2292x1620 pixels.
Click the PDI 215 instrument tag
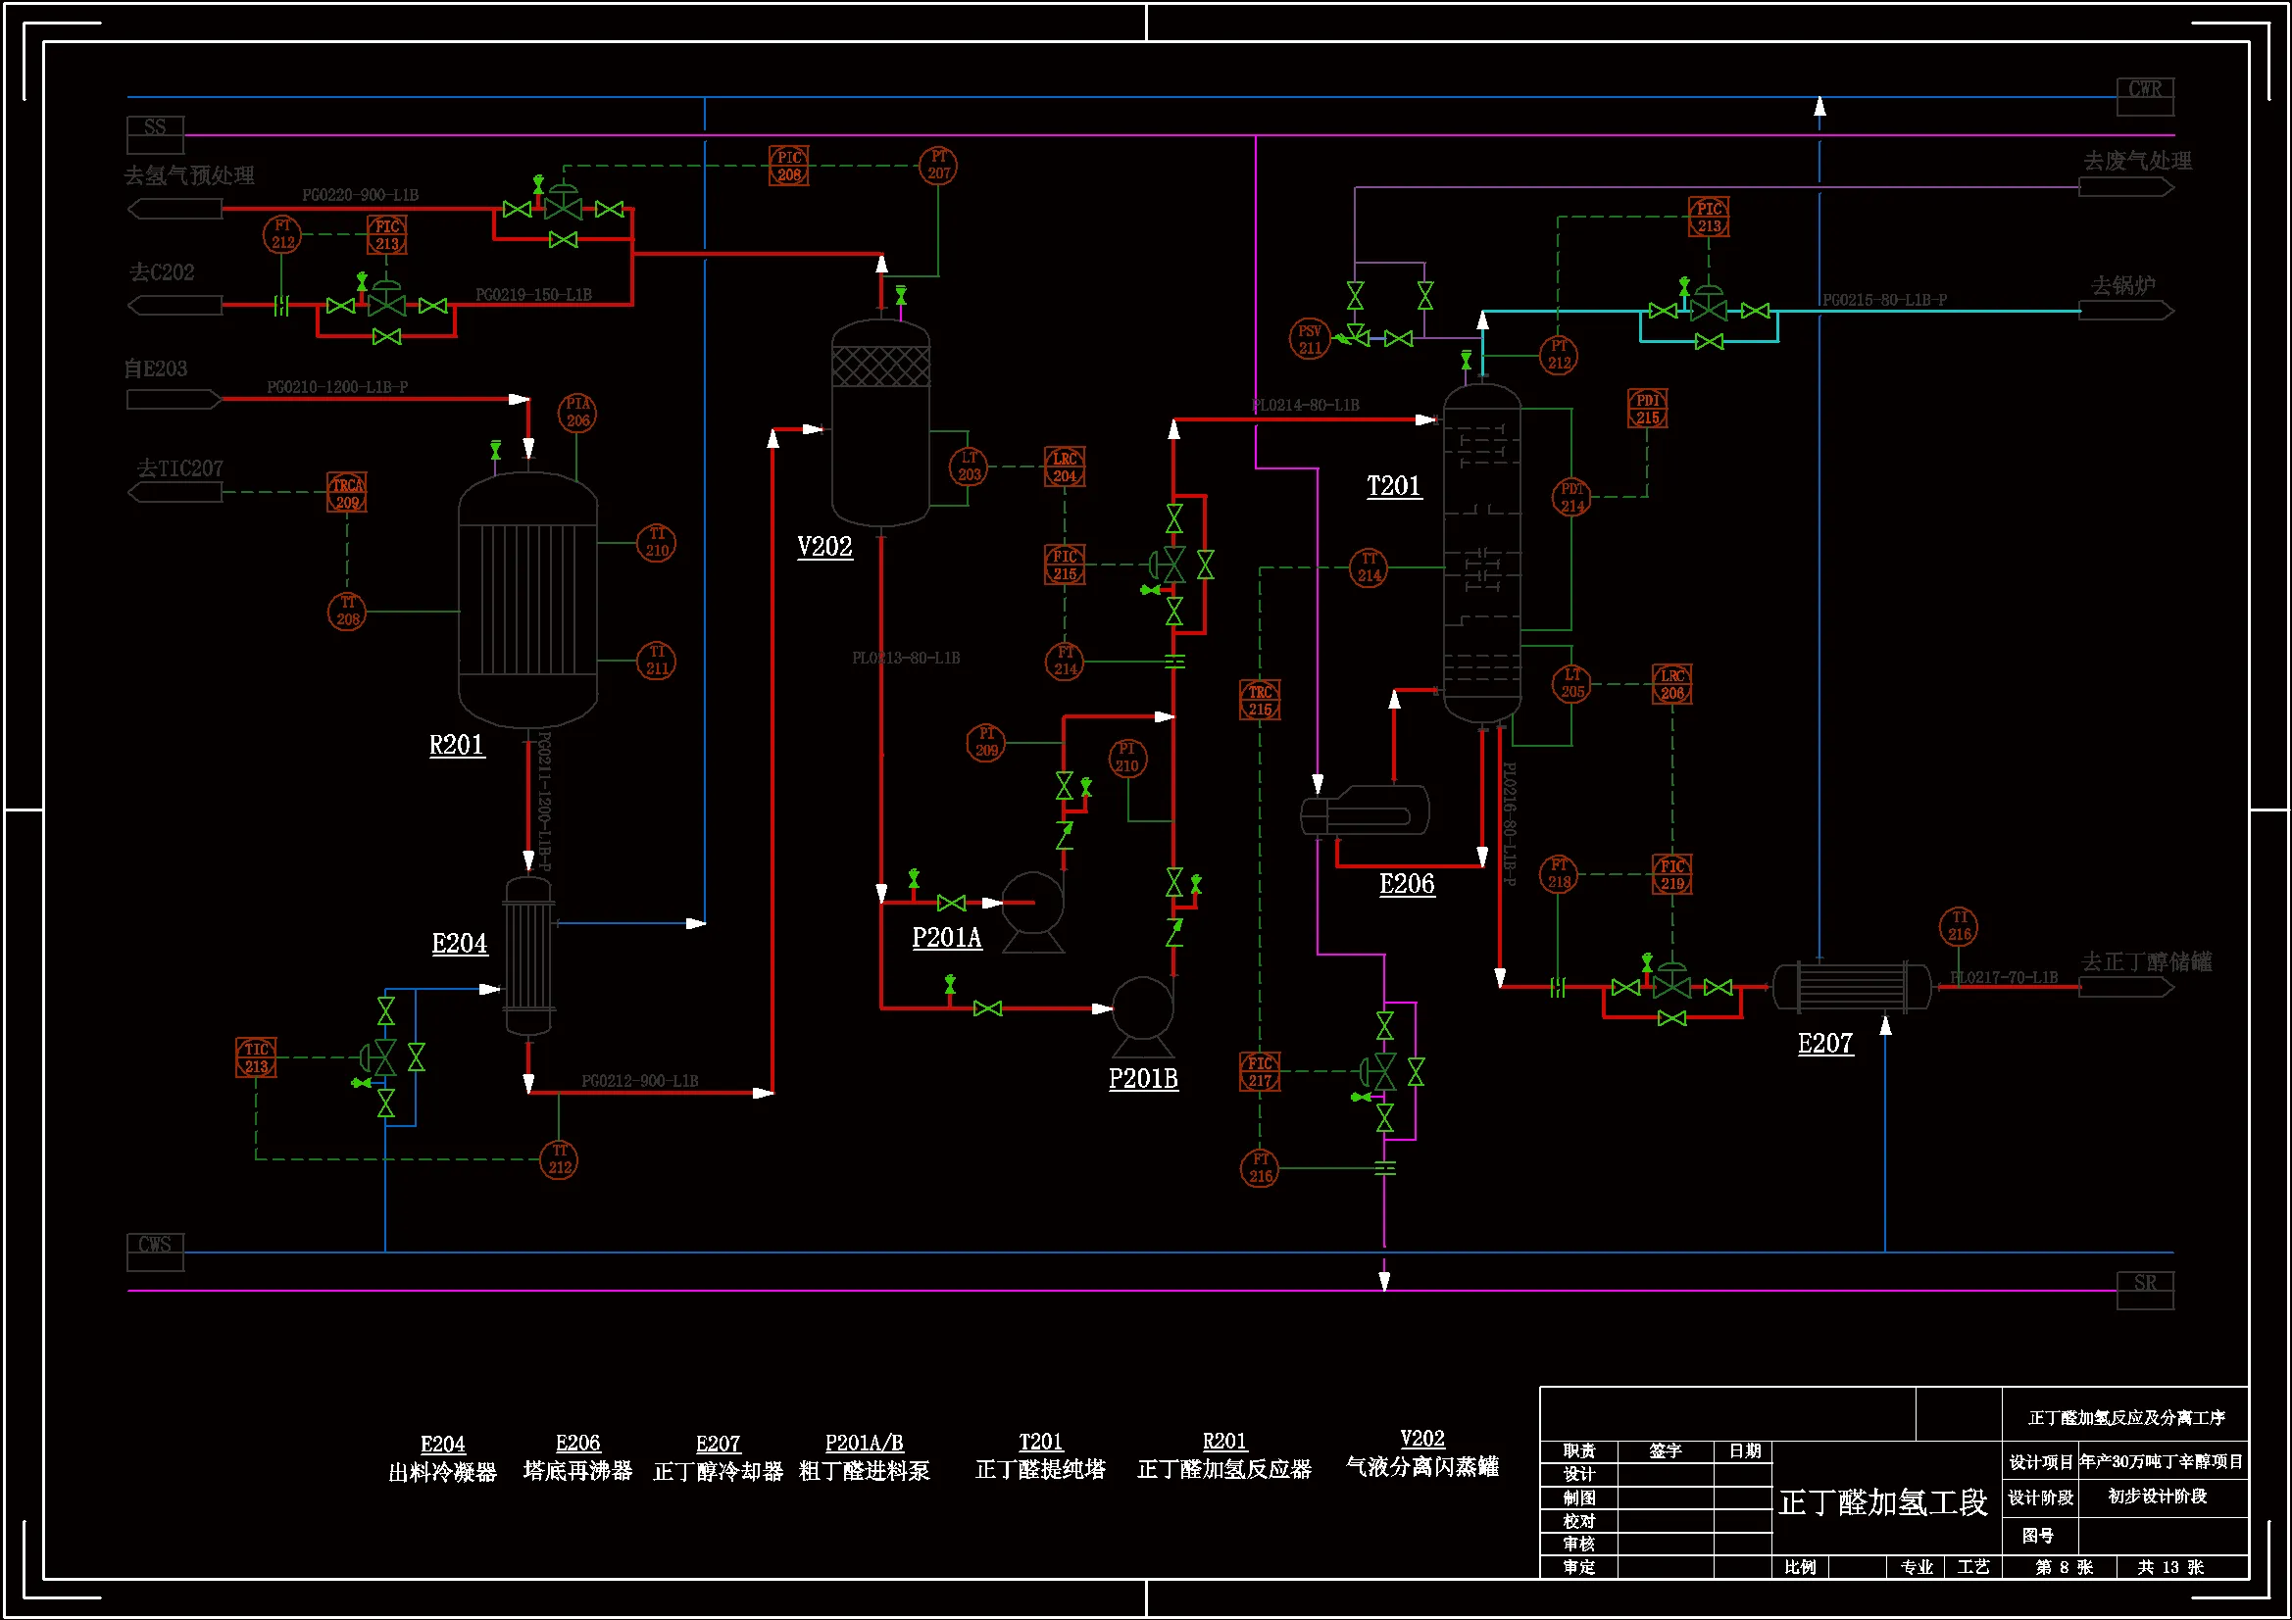[1647, 409]
